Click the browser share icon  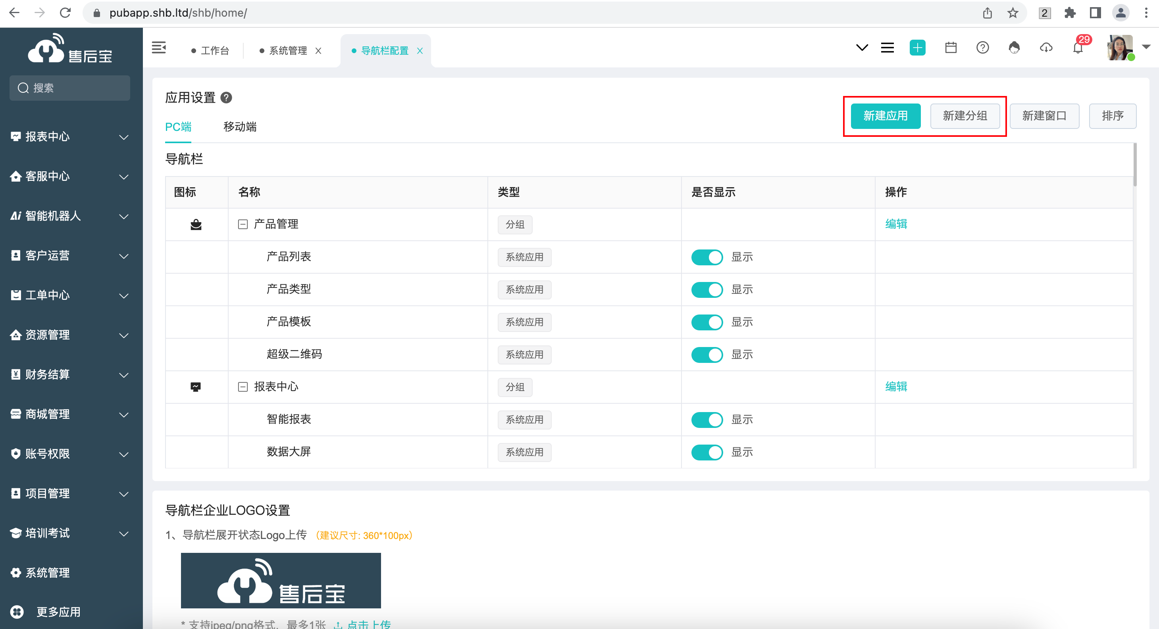point(987,13)
